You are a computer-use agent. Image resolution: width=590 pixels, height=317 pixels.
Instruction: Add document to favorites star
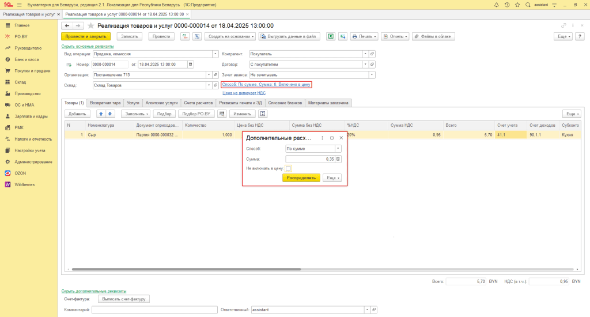pyautogui.click(x=90, y=25)
